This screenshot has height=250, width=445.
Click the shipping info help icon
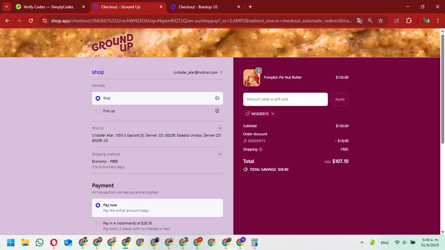[x=261, y=149]
